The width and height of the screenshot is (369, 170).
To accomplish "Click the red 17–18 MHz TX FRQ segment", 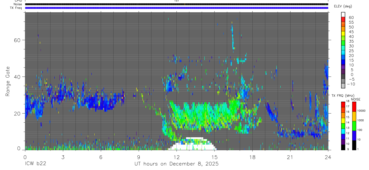I will tap(343, 104).
